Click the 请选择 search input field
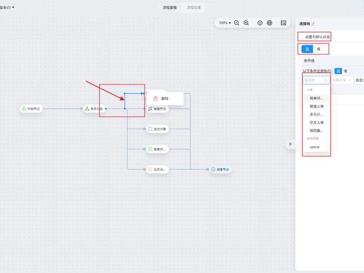Image resolution: width=364 pixels, height=273 pixels. [316, 80]
